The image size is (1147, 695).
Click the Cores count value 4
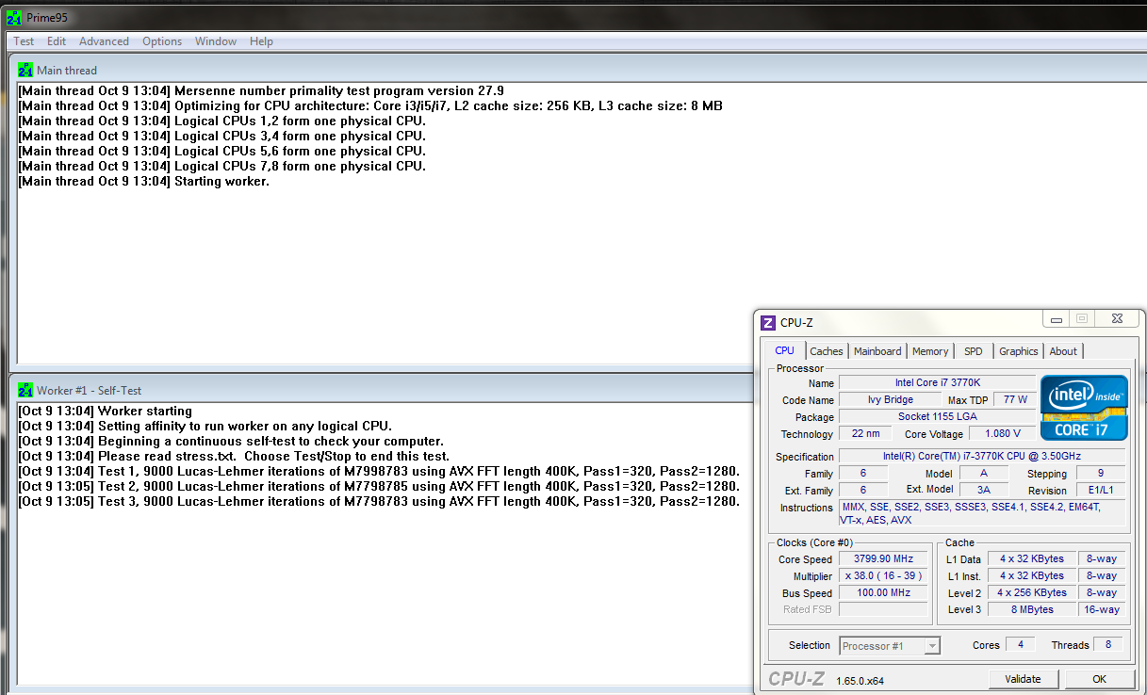tap(1020, 645)
